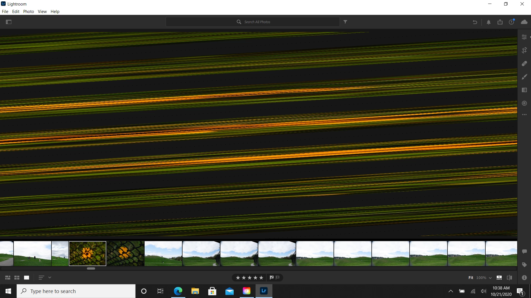Select the Linear Gradient tool

pos(524,90)
